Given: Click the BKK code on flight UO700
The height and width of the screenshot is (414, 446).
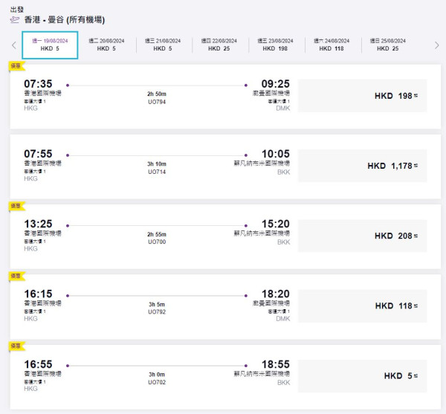Looking at the screenshot, I should [x=284, y=242].
